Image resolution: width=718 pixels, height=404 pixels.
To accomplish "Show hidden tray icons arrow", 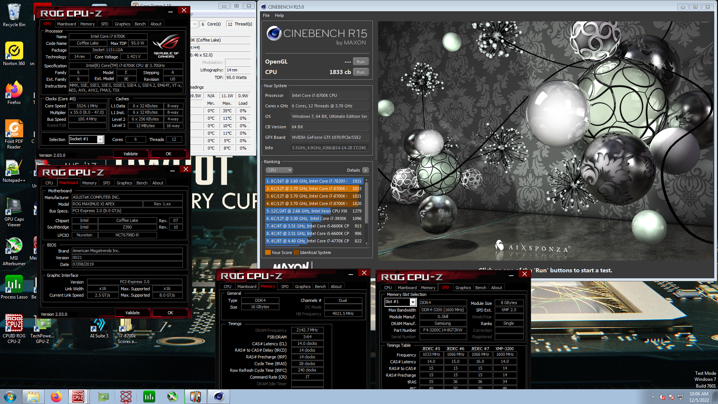I will (x=653, y=397).
